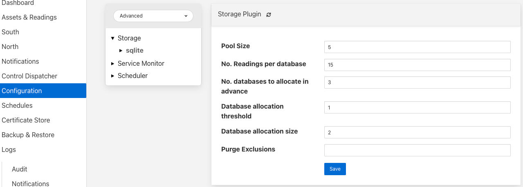
Task: Expand the Scheduler tree node
Action: tap(113, 76)
